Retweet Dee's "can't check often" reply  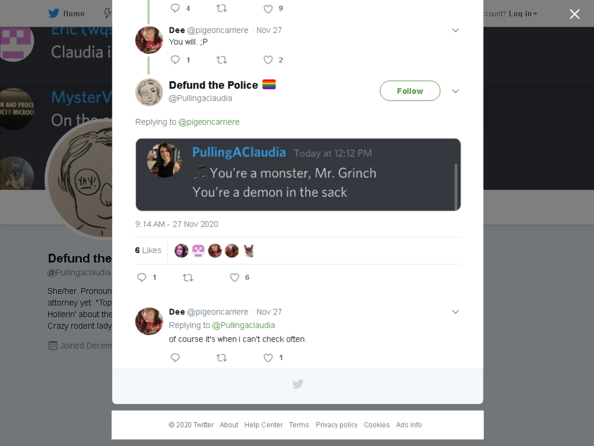pyautogui.click(x=222, y=357)
